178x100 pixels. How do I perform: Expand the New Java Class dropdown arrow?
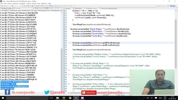click(40, 6)
